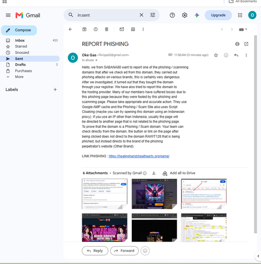Open the highlighted source code attachment
The image size is (261, 264).
point(204,228)
